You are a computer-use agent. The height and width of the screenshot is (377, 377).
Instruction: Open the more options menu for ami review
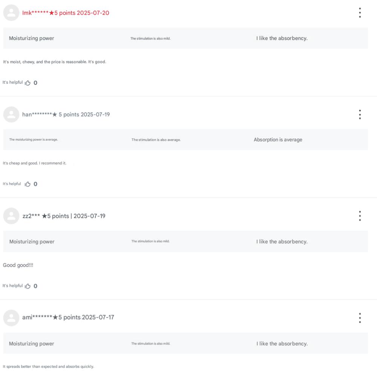pos(360,318)
